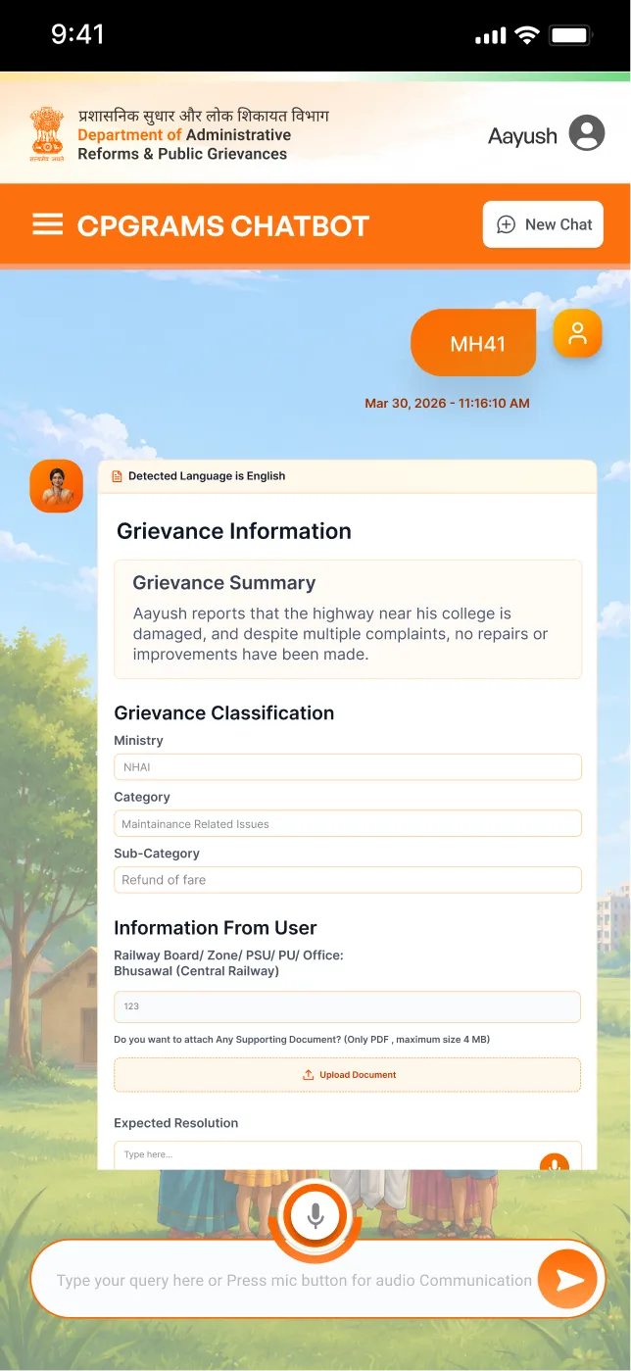The height and width of the screenshot is (1371, 631).
Task: Tap the large center microphone button
Action: click(x=315, y=1216)
